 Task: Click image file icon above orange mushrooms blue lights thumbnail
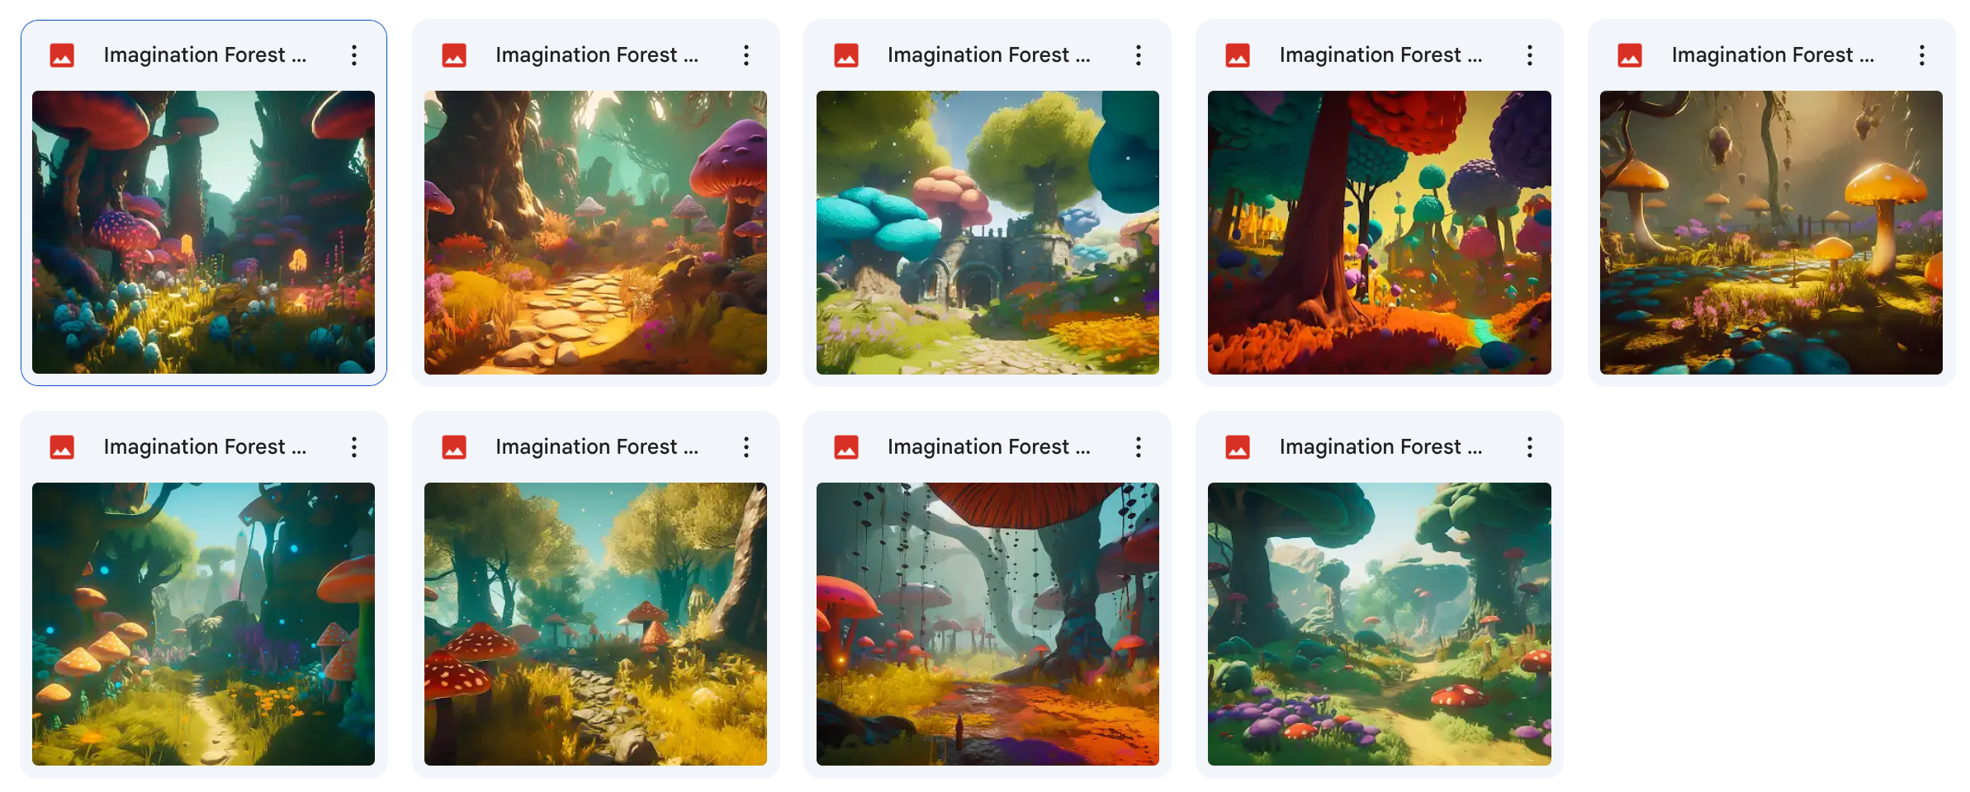click(x=62, y=447)
